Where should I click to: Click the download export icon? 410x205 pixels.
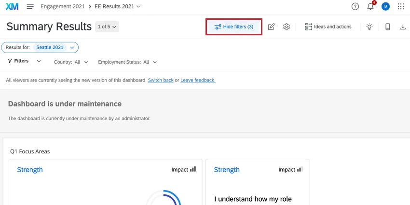click(x=403, y=27)
